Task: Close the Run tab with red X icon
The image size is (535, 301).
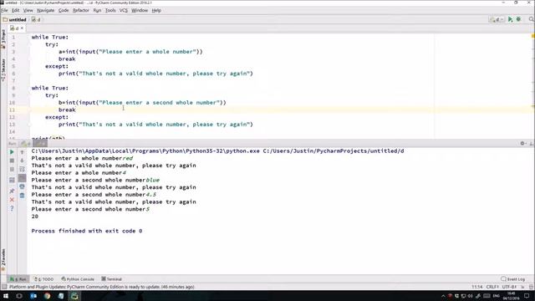Action: coord(12,200)
